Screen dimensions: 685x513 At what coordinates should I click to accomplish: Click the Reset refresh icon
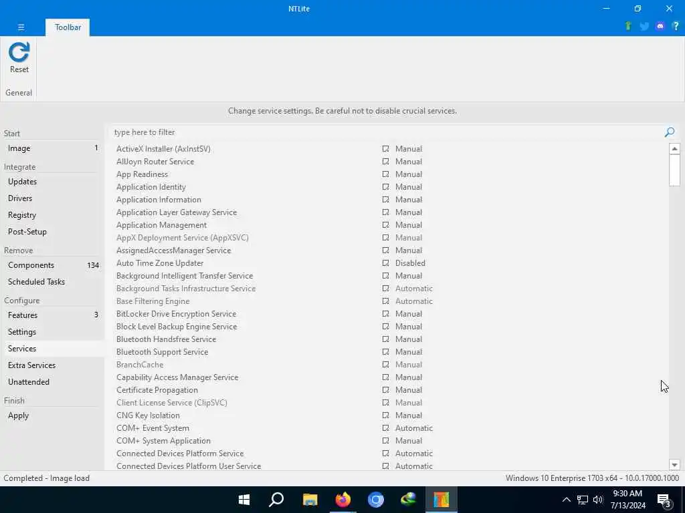19,52
